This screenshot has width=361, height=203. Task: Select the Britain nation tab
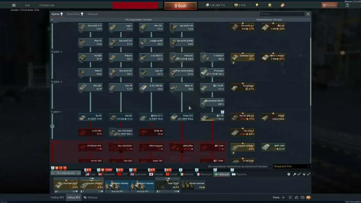[x=138, y=174]
